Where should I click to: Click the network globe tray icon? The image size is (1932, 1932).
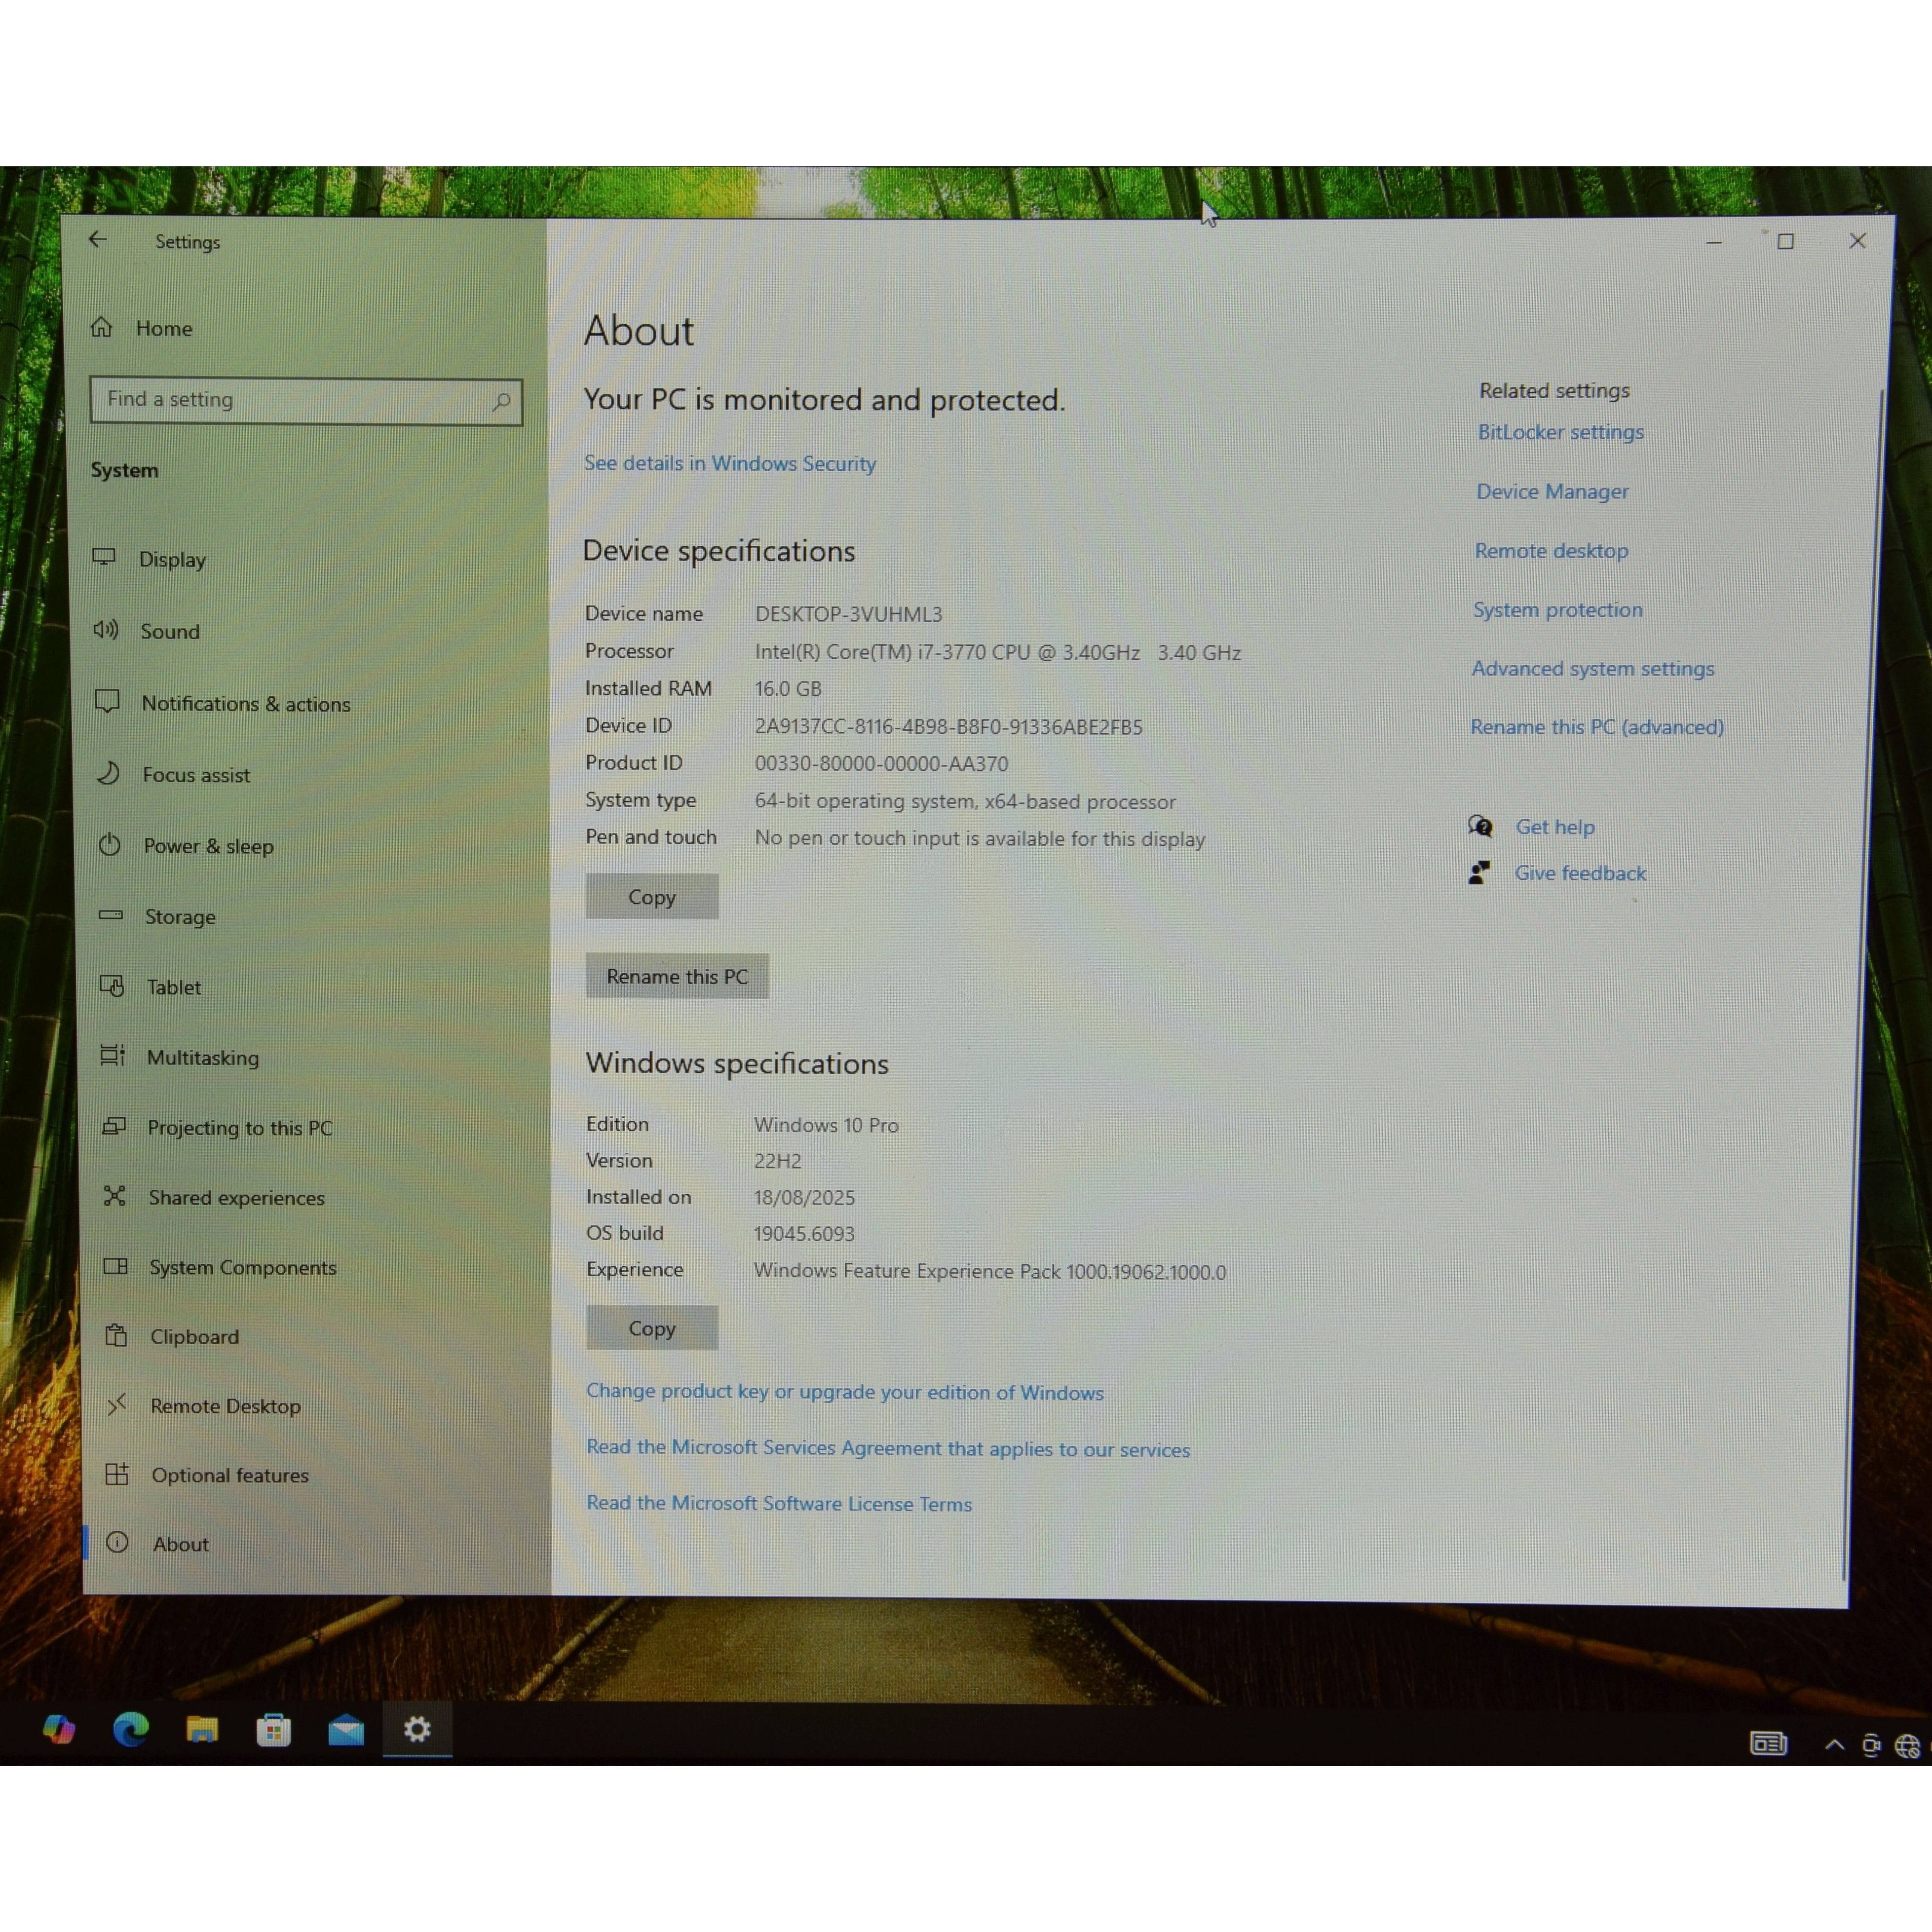tap(1908, 1746)
